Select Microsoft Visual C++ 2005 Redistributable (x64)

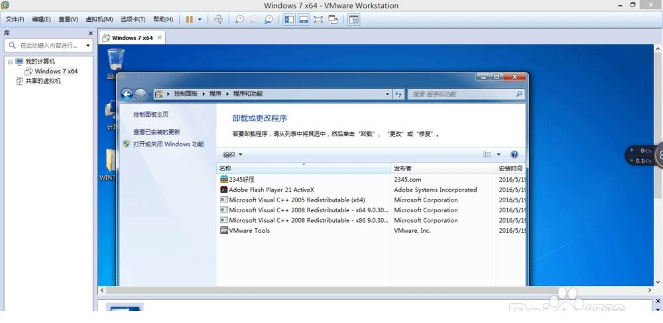(371, 200)
